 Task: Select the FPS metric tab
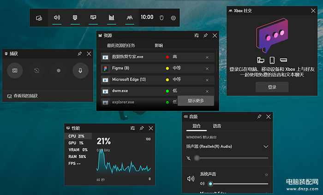(x=78, y=164)
